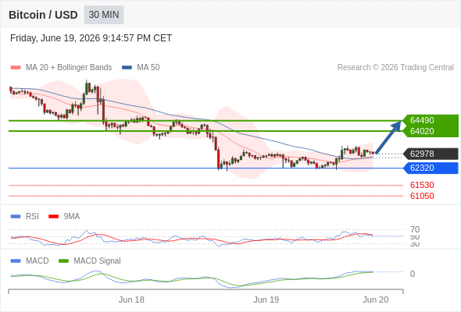This screenshot has width=461, height=312.
Task: Click the Research © 2026 Trading Central text
Action: [x=395, y=68]
